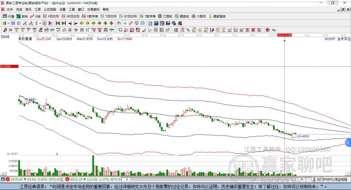Click the 极反通道 indicator name

25,39
